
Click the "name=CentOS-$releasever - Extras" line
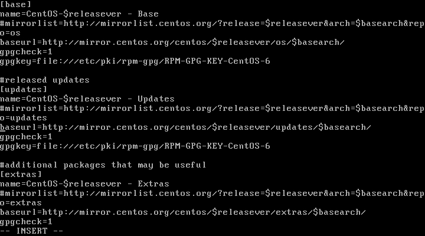(x=84, y=183)
